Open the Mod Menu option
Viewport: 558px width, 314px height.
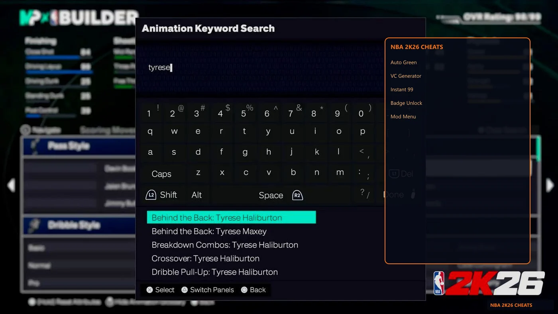point(403,116)
